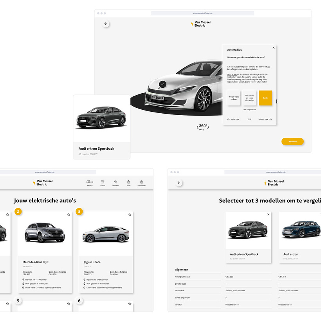Viewport: 321px width, 321px height.
Task: Open the floating Audi e-tron Sportback card image
Action: 101,118
